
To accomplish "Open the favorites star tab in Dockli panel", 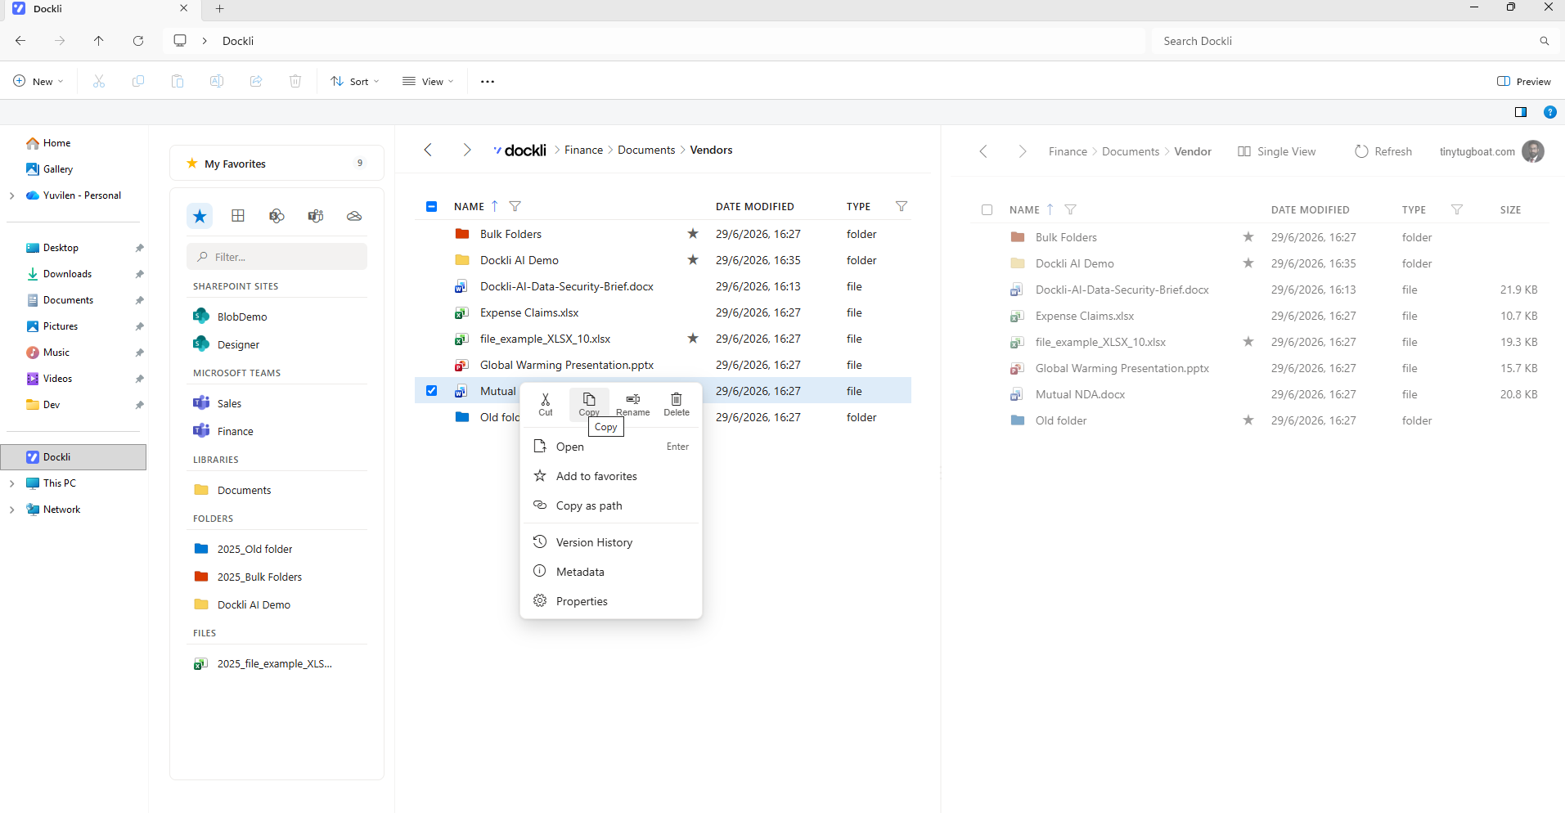I will pyautogui.click(x=200, y=216).
